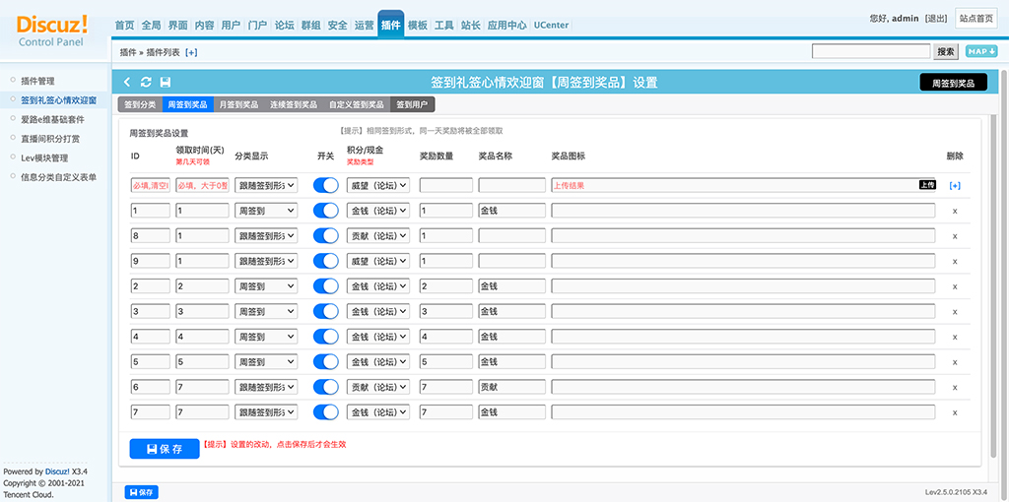Click the MAP button beside search
This screenshot has height=502, width=1009.
(x=981, y=51)
